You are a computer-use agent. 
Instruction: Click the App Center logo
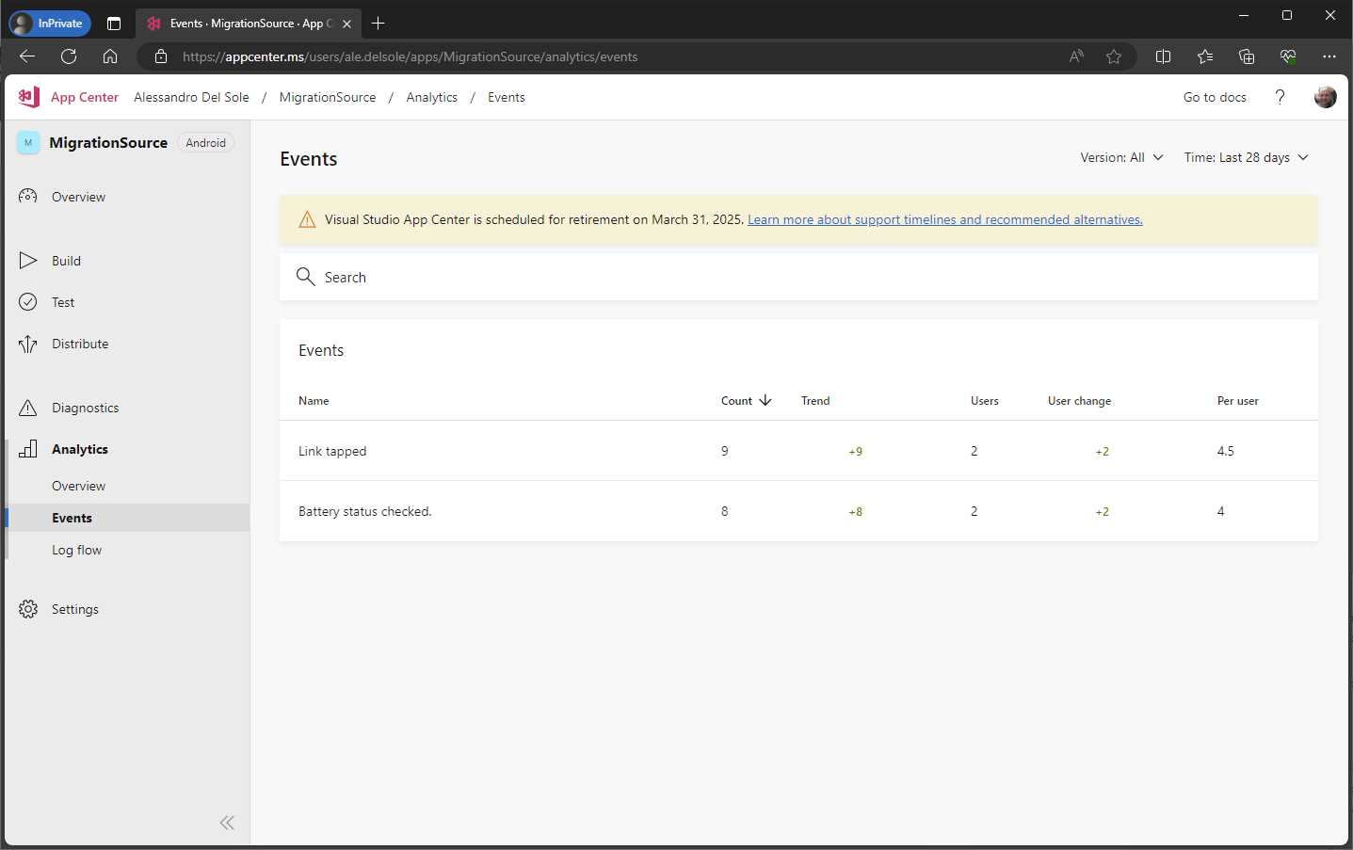pyautogui.click(x=27, y=97)
